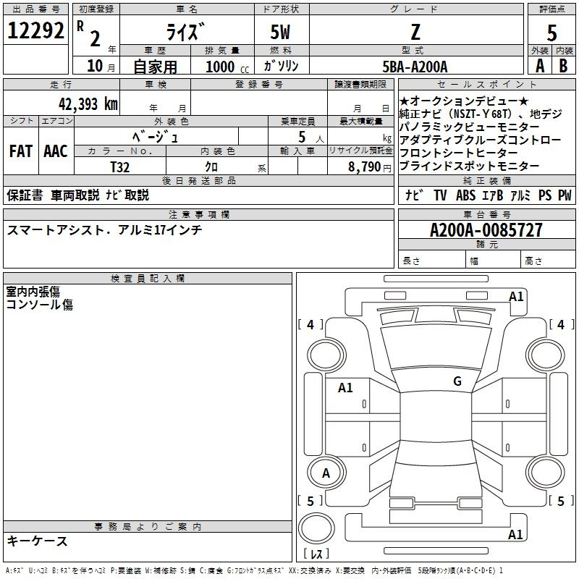Click the 保証書 shipped-later item
Viewport: 579px width, 579px height.
point(25,195)
